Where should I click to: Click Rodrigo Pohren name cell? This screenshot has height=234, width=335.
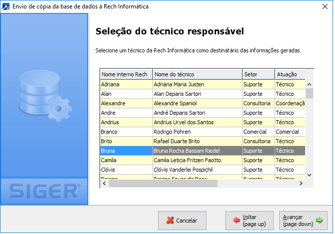pyautogui.click(x=197, y=132)
